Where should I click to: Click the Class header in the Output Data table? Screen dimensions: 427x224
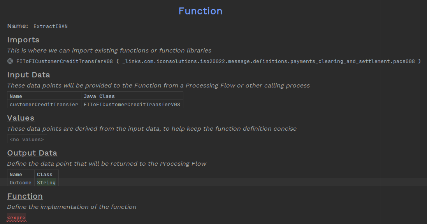45,174
